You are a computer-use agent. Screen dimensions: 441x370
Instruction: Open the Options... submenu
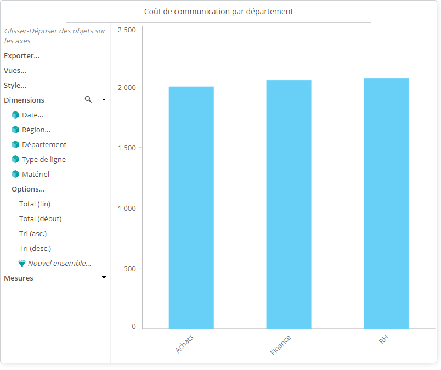pos(28,189)
